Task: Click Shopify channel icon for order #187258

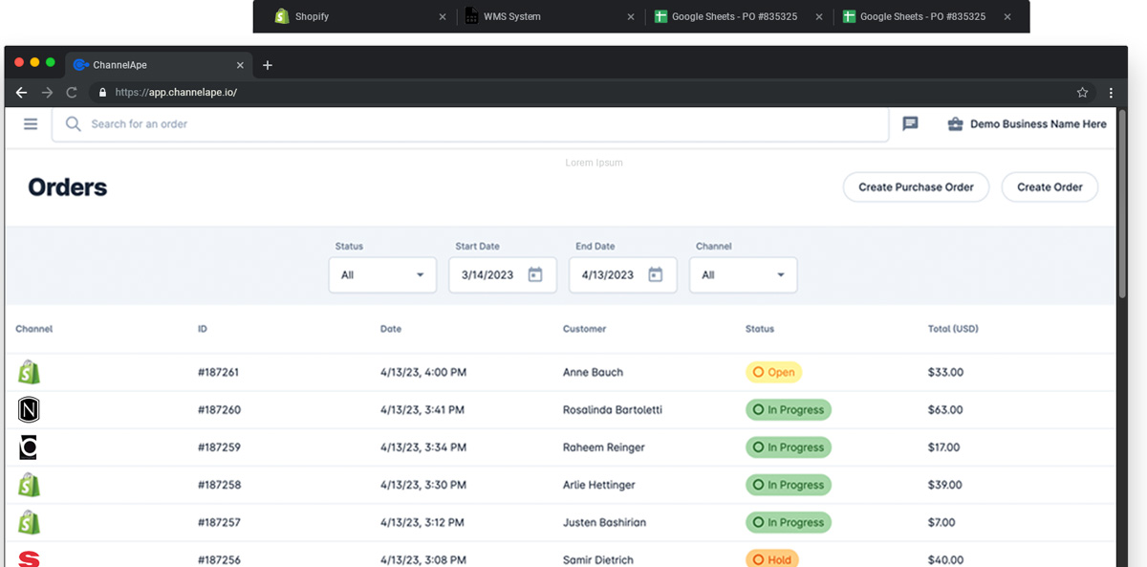Action: click(x=29, y=485)
